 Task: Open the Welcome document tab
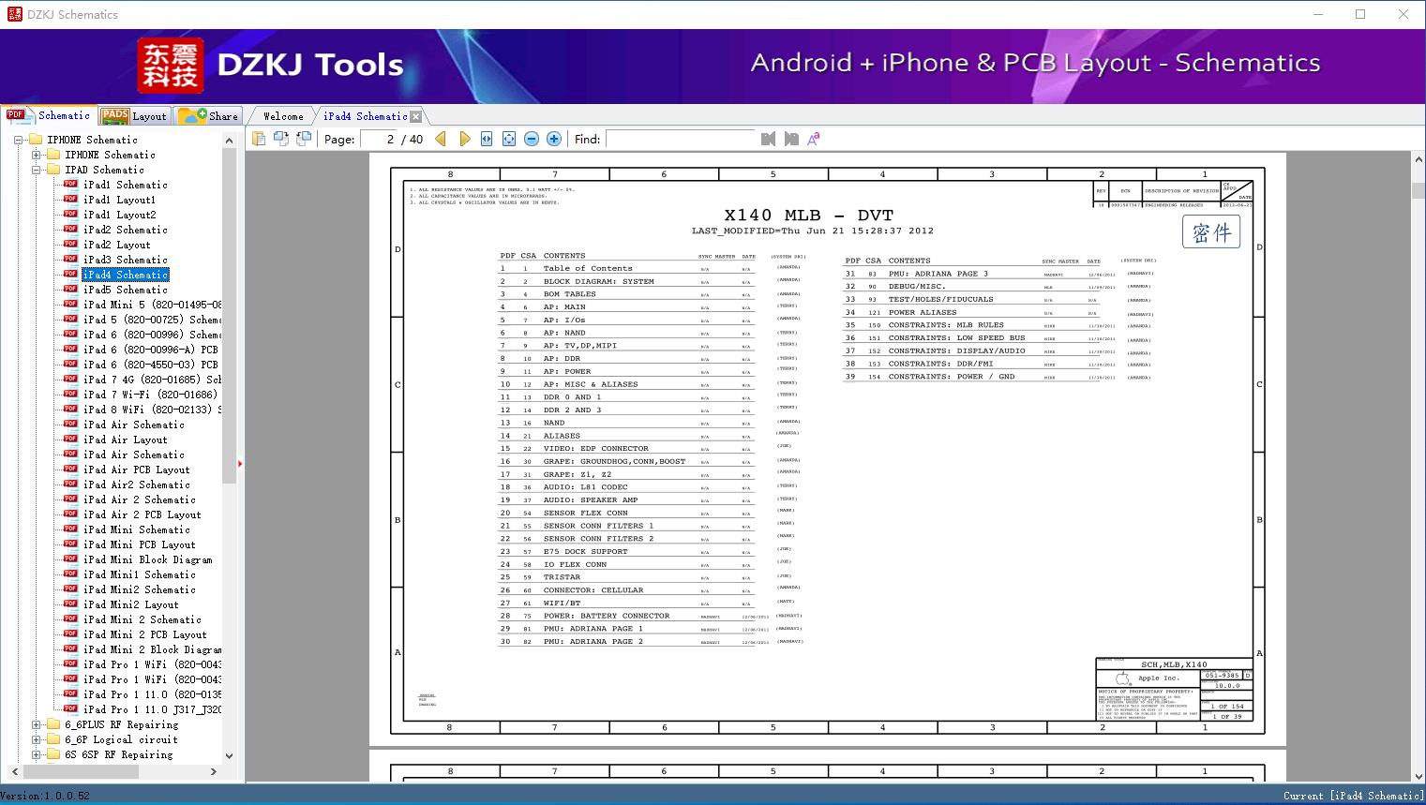283,116
